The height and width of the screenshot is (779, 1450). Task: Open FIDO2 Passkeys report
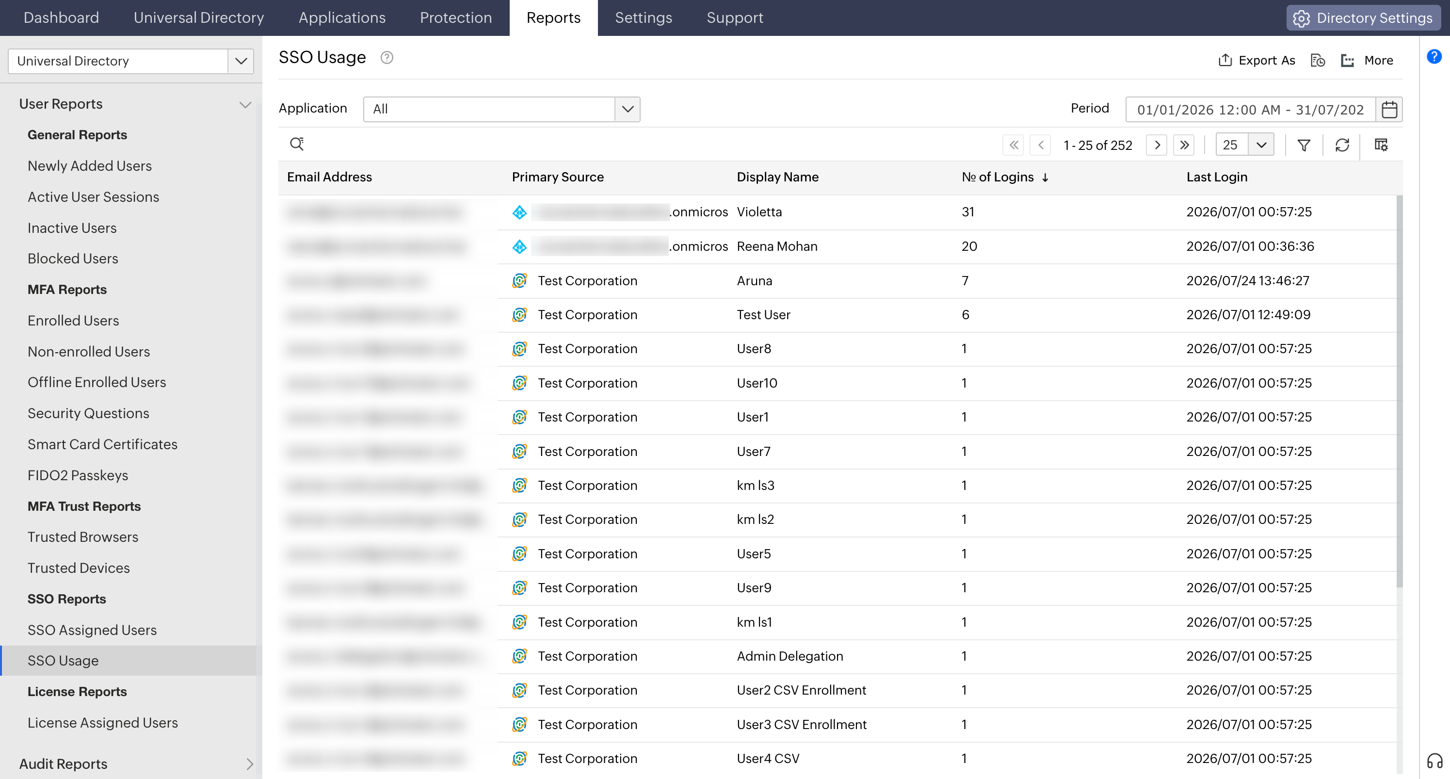(x=78, y=475)
